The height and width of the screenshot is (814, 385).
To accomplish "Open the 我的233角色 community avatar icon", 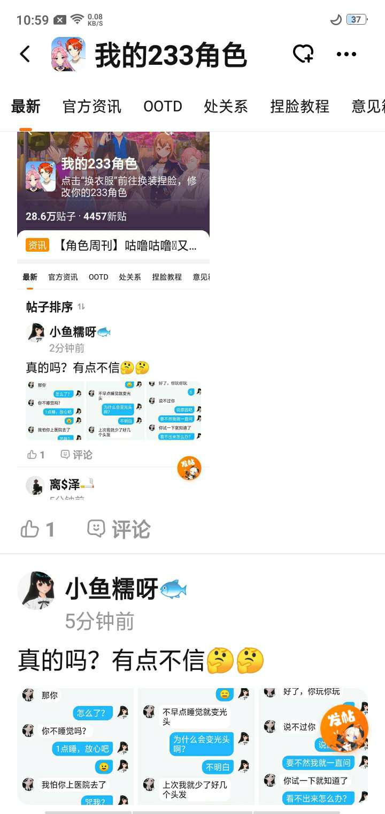I will [68, 54].
